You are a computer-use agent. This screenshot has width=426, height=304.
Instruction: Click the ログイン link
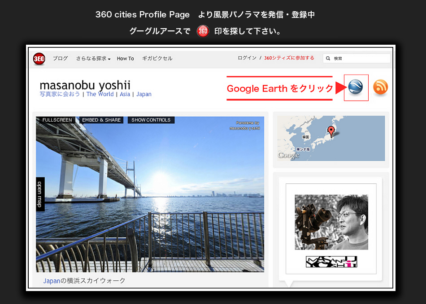click(x=247, y=58)
